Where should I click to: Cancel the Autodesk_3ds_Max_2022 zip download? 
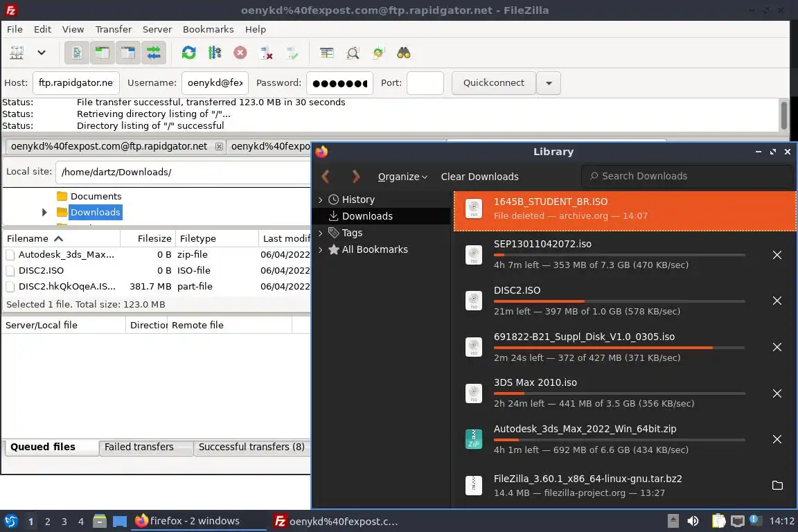[x=777, y=439]
